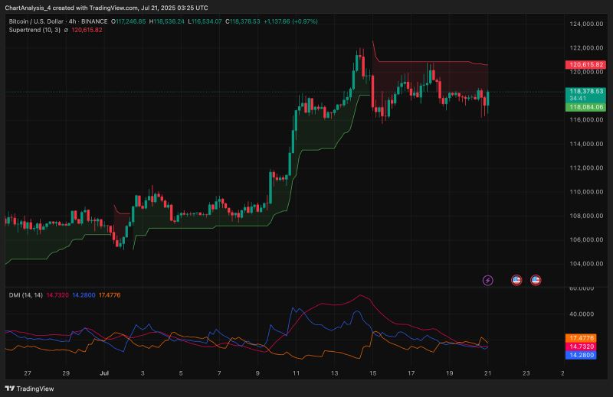Click the Jul label on the time axis
This screenshot has width=613, height=397.
click(x=104, y=373)
